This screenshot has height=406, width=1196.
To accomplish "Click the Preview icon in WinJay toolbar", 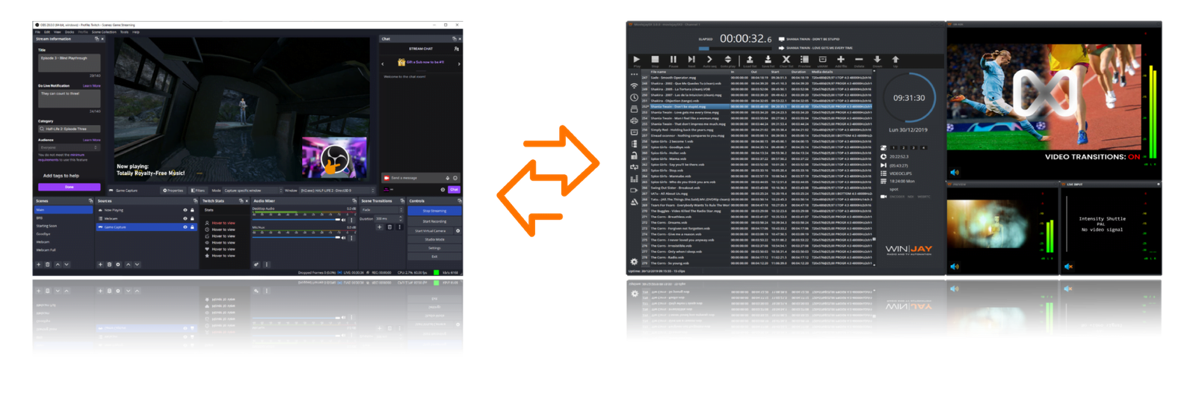I will tap(804, 59).
